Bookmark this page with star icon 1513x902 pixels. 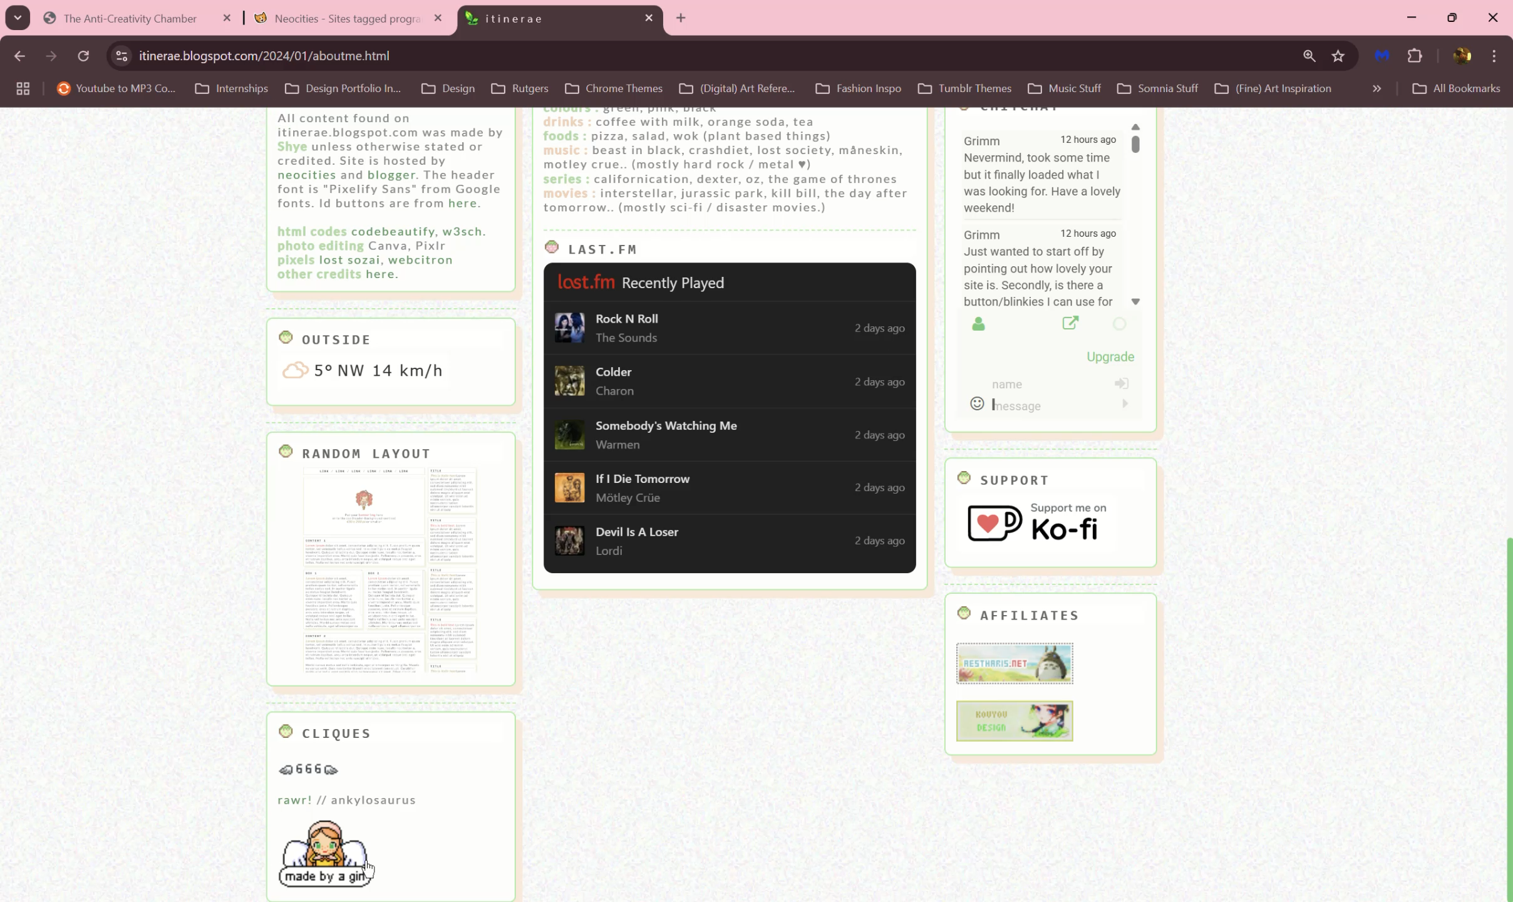pos(1338,56)
